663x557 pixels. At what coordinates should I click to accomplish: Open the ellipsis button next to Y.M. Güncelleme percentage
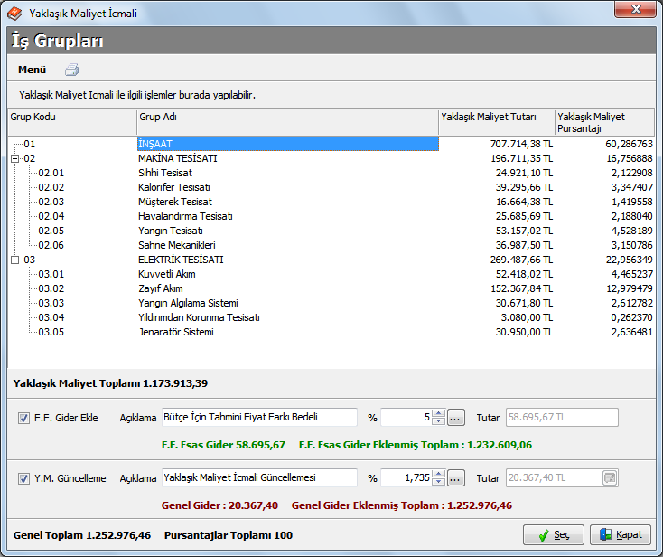456,477
